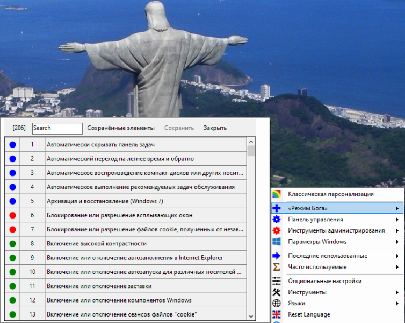This screenshot has height=323, width=405.
Task: Select 'отключение сеансов файлов "cookie"' row
Action: coord(126,314)
